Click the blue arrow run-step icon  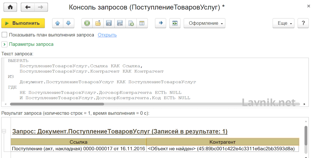click(161, 23)
